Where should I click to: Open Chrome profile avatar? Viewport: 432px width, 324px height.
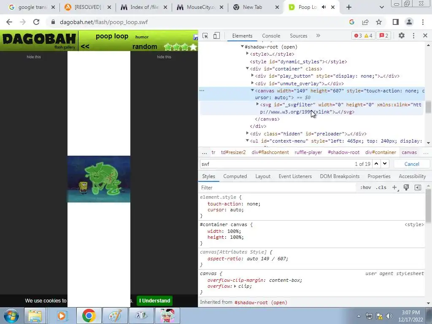[x=409, y=22]
